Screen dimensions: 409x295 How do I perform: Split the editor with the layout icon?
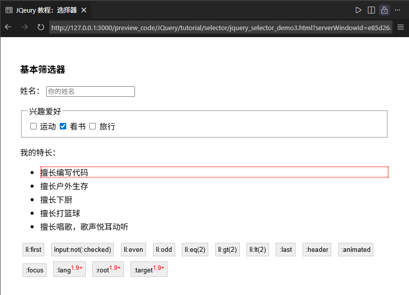click(371, 10)
